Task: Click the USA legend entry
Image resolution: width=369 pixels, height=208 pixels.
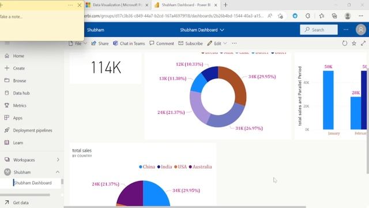Action: click(x=180, y=167)
